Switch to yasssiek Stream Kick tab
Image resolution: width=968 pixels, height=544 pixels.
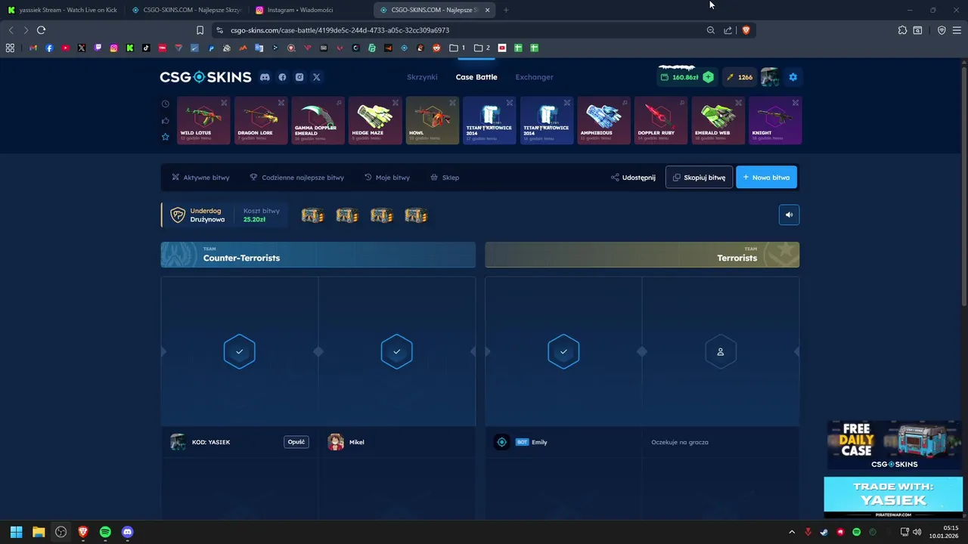tap(62, 10)
